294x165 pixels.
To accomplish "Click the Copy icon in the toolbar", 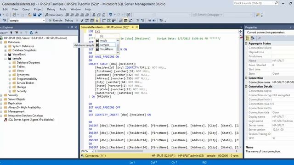I will (x=99, y=15).
